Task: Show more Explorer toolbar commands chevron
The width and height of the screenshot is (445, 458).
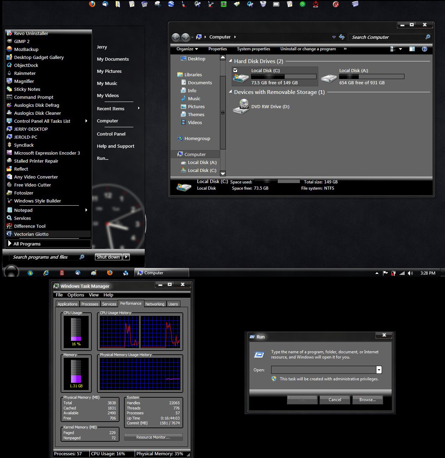Action: [x=345, y=49]
